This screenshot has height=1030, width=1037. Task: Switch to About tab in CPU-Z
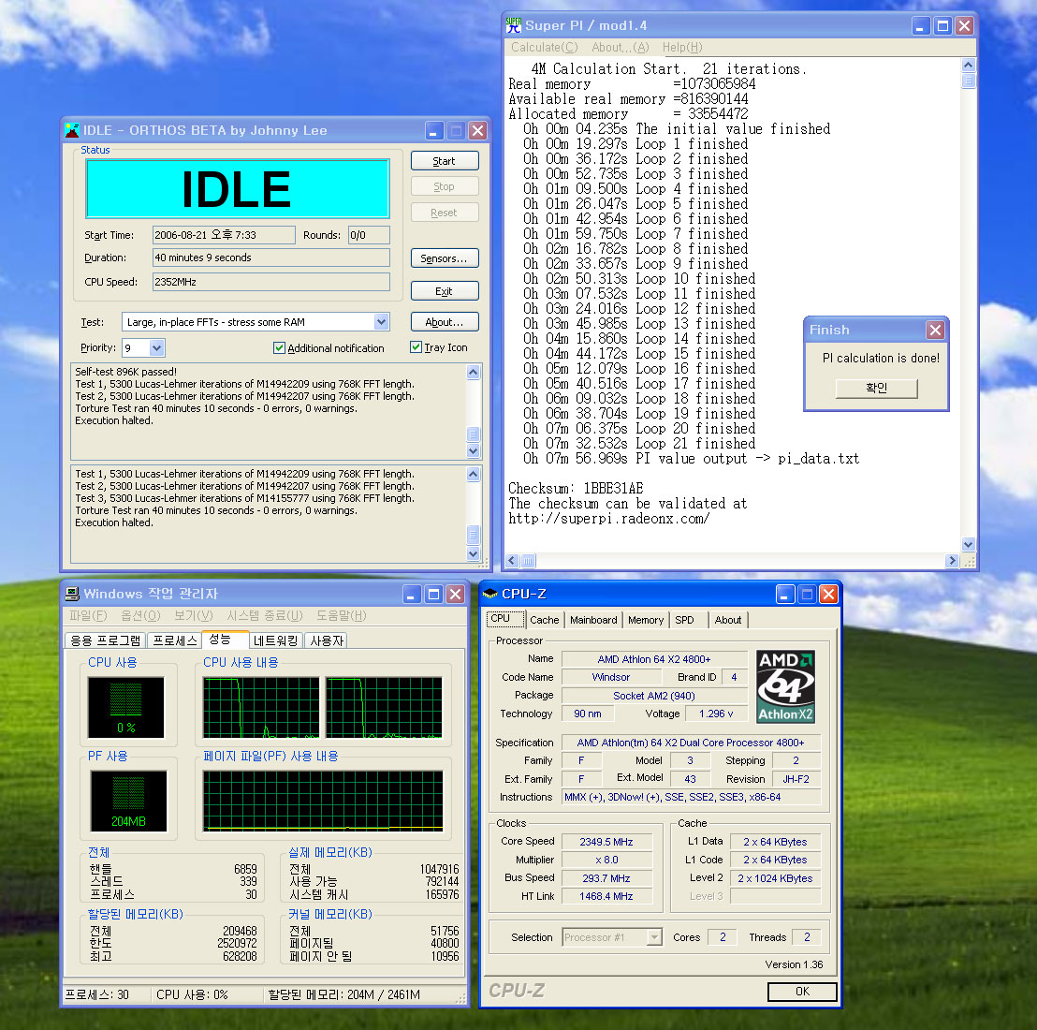tap(727, 620)
